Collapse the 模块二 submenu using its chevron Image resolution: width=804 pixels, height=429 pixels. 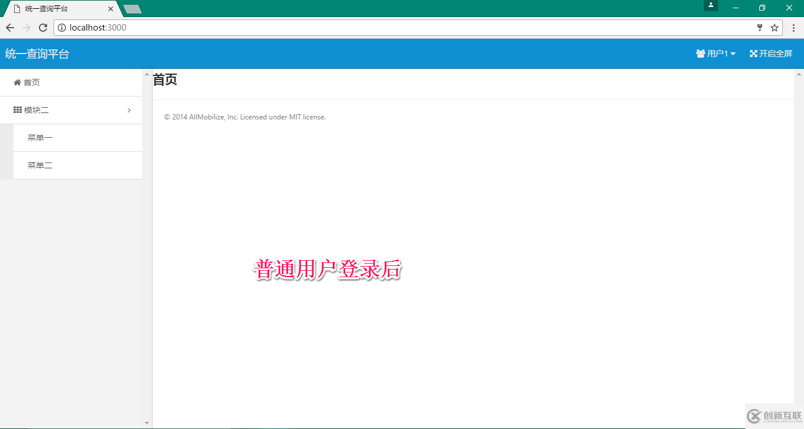tap(128, 110)
